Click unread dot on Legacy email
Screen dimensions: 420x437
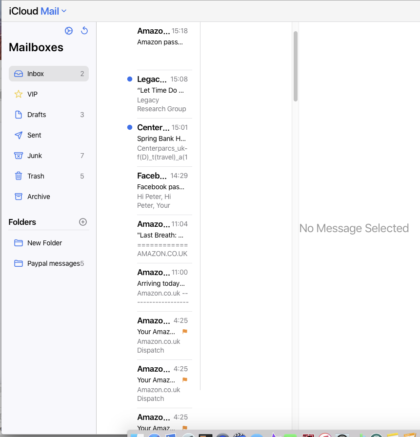coord(130,79)
